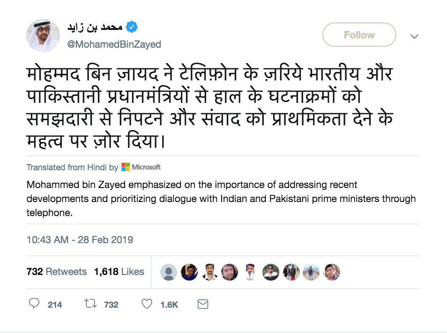Click the English translated text
Viewport: 447px width, 333px height.
(220, 198)
